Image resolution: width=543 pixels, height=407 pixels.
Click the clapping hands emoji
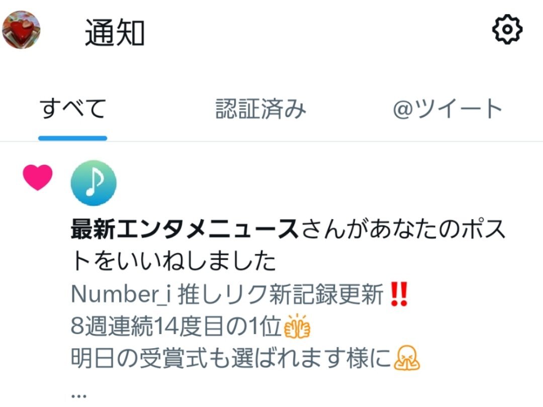(297, 326)
